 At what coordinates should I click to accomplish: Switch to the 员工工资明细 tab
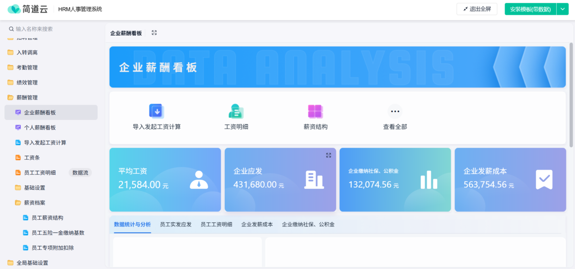(x=217, y=224)
